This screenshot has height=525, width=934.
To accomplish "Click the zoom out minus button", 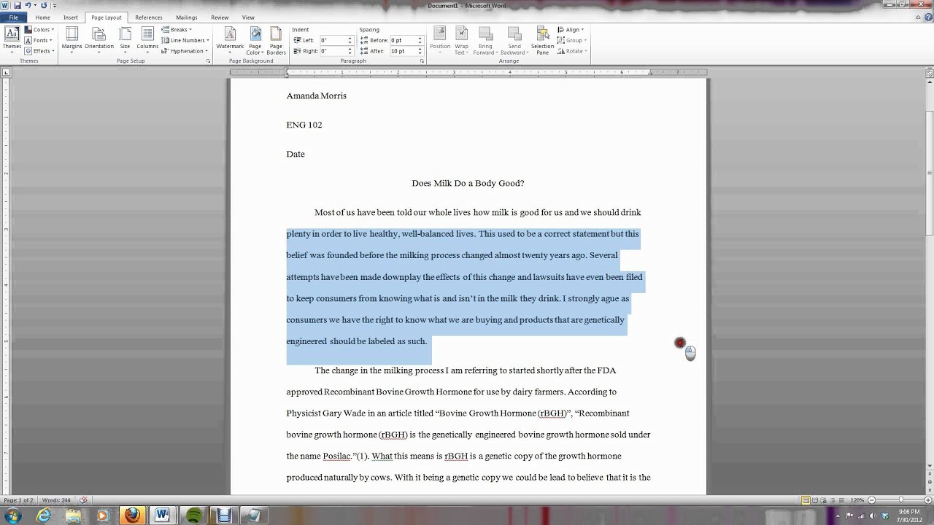I will coord(871,500).
